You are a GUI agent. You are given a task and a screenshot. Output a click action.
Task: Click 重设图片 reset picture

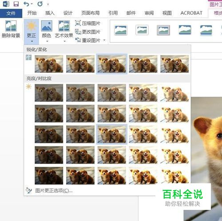87,40
